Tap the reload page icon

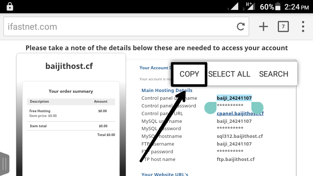[241, 27]
